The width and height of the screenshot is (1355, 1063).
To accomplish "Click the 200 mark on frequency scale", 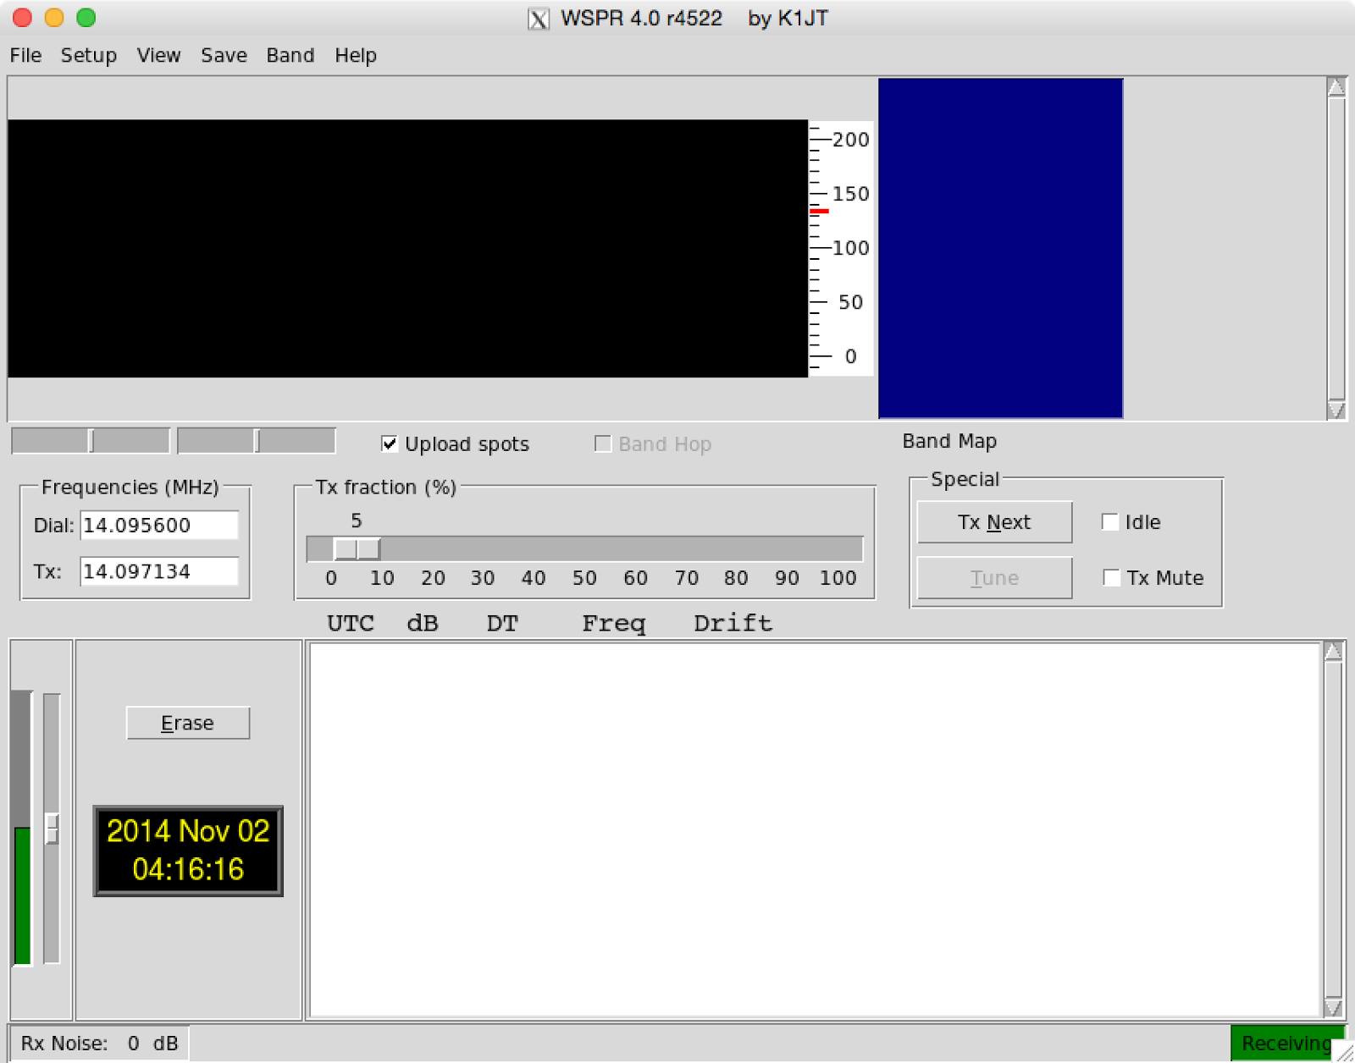I will pyautogui.click(x=850, y=140).
